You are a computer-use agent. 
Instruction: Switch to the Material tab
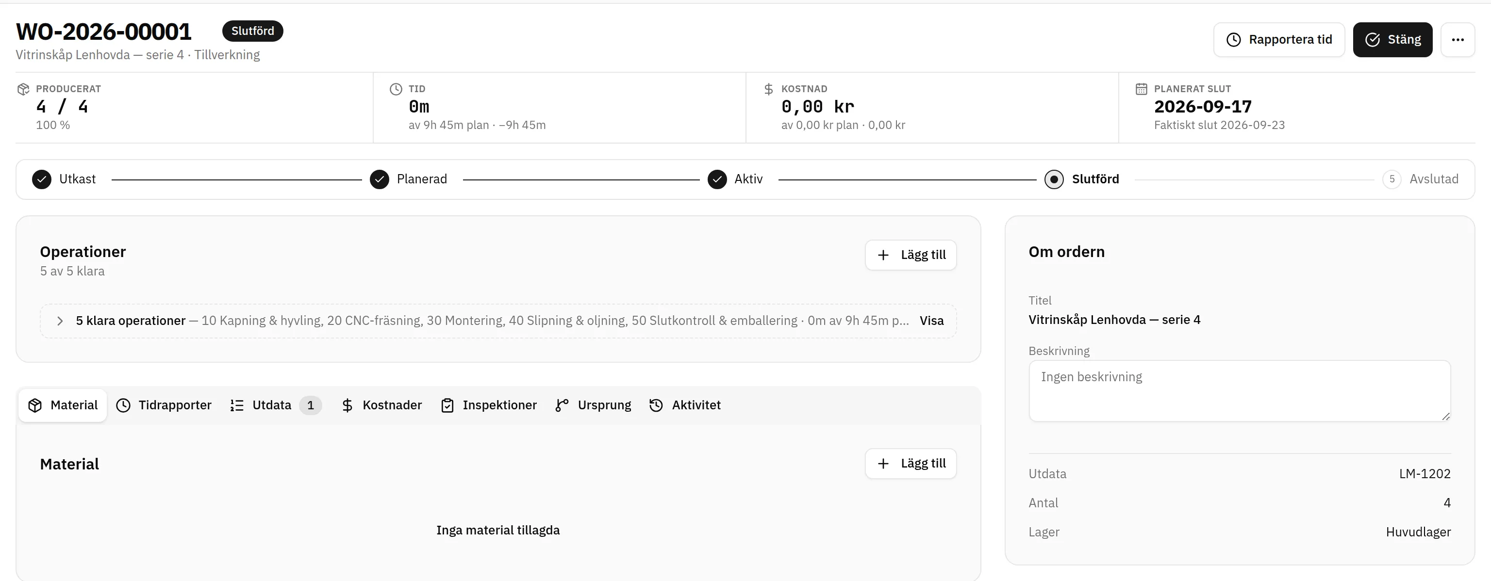click(x=63, y=405)
